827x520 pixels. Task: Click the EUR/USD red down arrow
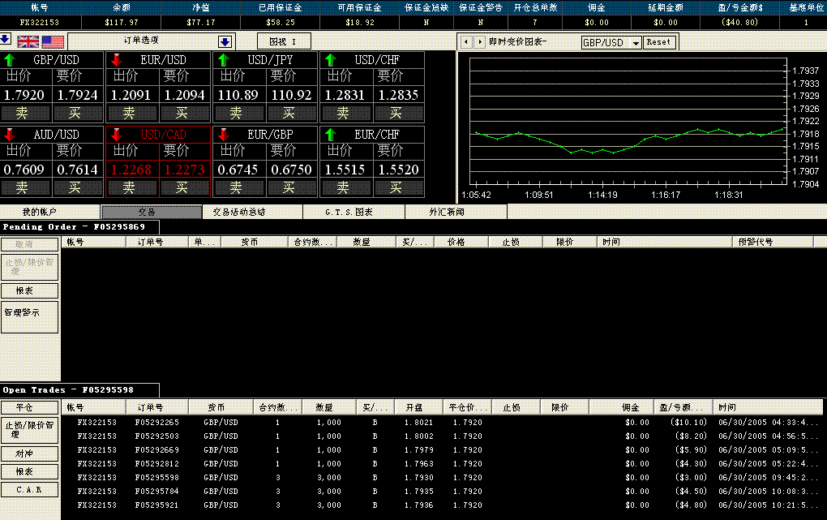click(x=117, y=60)
